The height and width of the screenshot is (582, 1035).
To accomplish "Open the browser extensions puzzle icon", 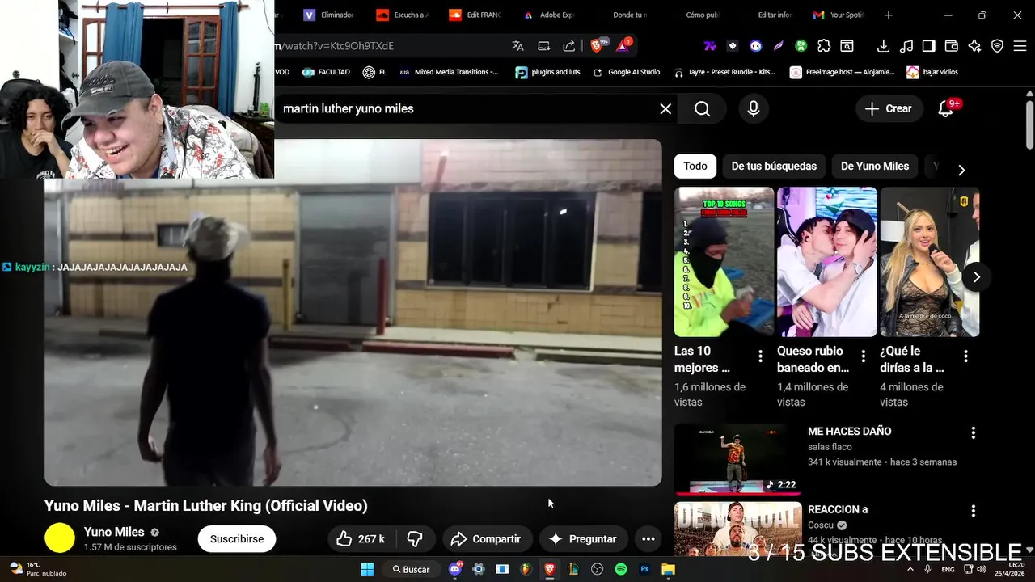I will coord(824,46).
